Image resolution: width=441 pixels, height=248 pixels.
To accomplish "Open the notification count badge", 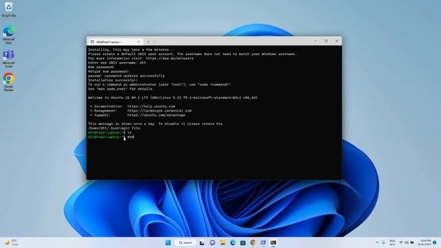I will coord(435,242).
